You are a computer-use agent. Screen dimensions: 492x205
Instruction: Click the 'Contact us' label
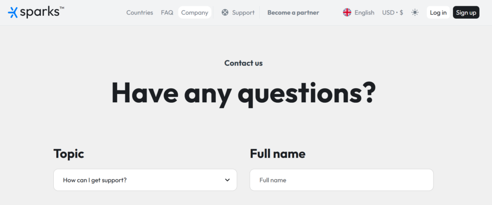[243, 63]
